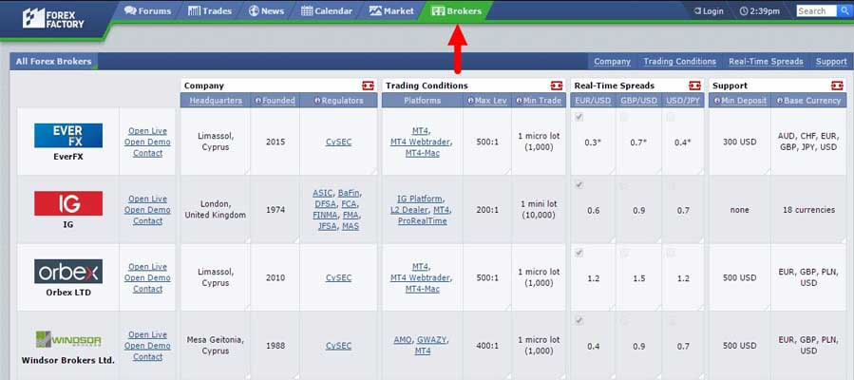The height and width of the screenshot is (380, 854).
Task: Click info icon beside Min Deposit header
Action: pyautogui.click(x=718, y=101)
